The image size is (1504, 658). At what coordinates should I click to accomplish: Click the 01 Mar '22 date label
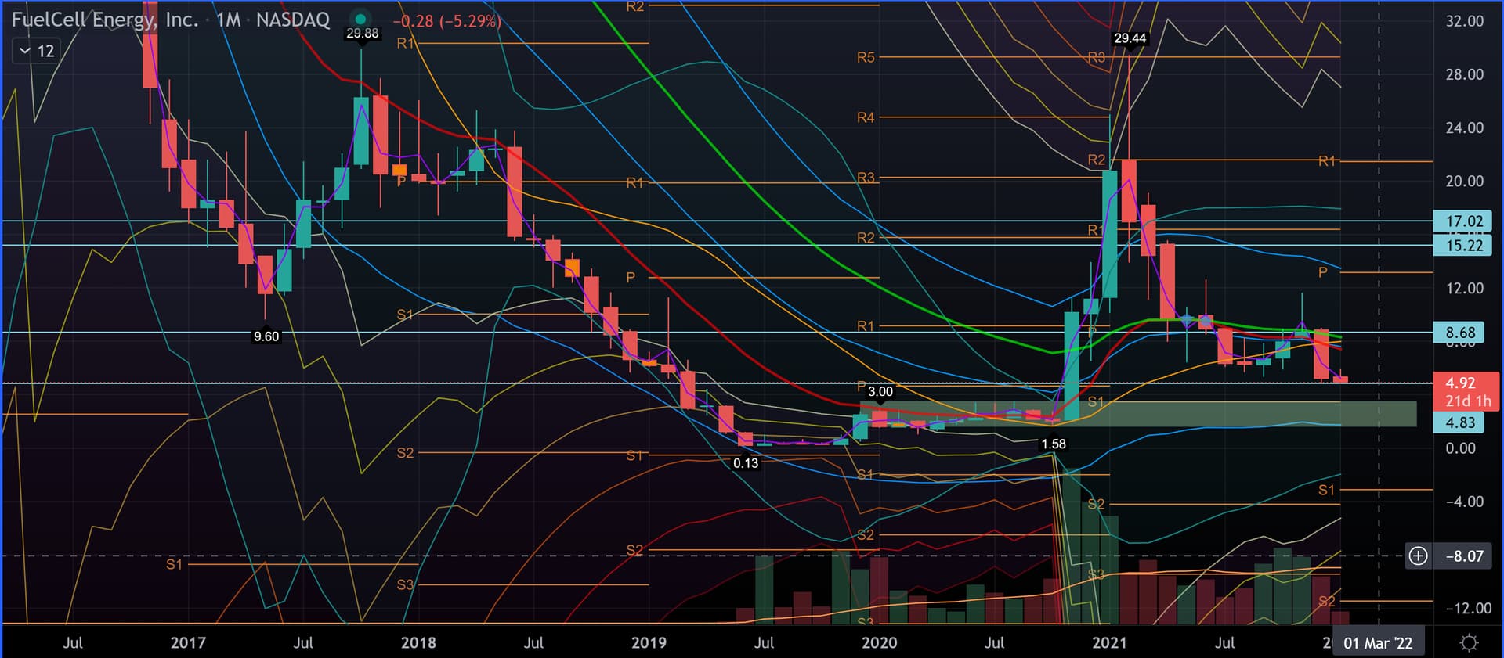[1378, 643]
